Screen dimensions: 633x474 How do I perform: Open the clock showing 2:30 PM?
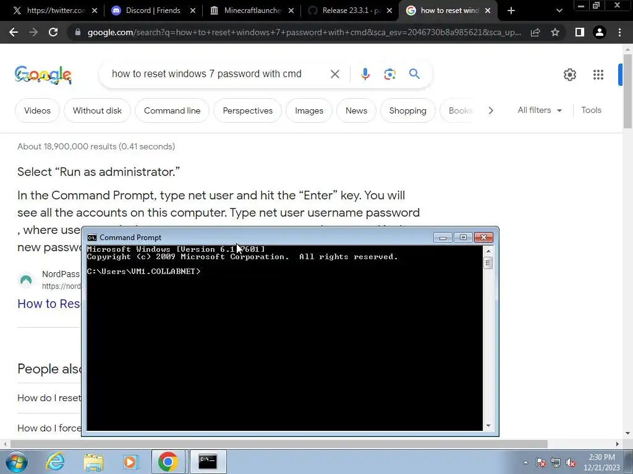coord(601,462)
